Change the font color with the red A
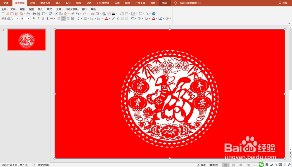 pyautogui.click(x=106, y=18)
